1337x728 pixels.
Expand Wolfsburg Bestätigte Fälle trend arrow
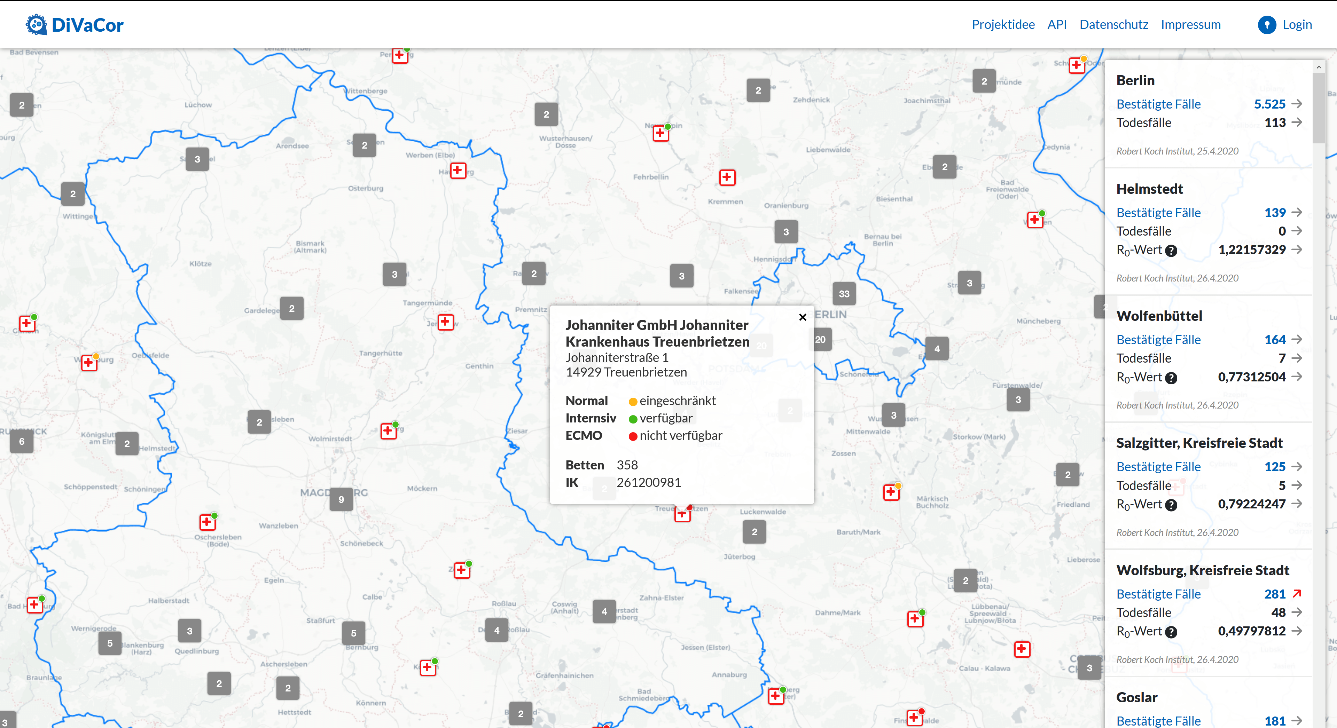pos(1297,594)
